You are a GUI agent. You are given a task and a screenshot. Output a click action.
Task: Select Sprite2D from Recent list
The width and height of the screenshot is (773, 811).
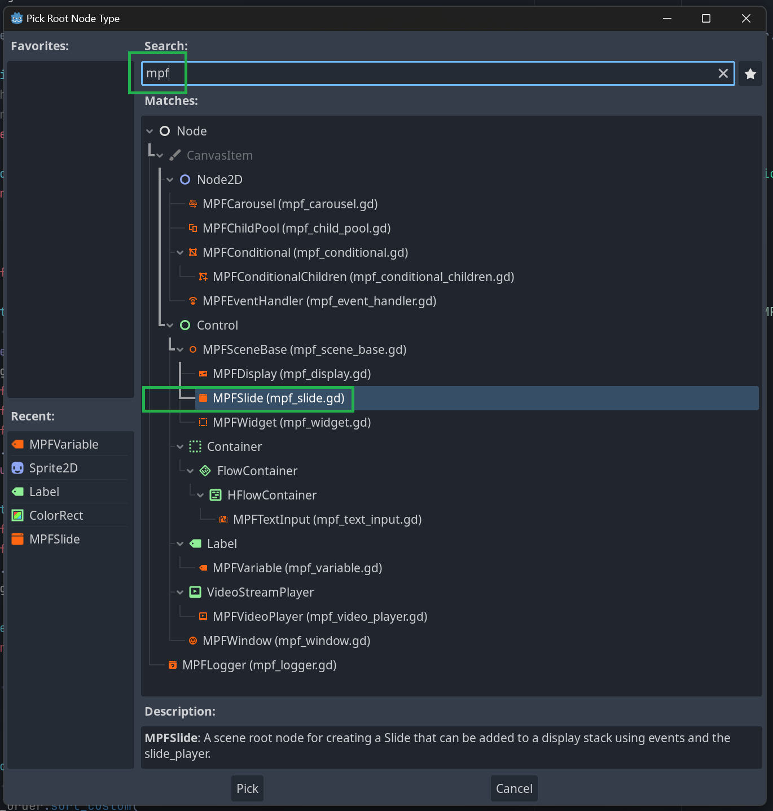(54, 468)
